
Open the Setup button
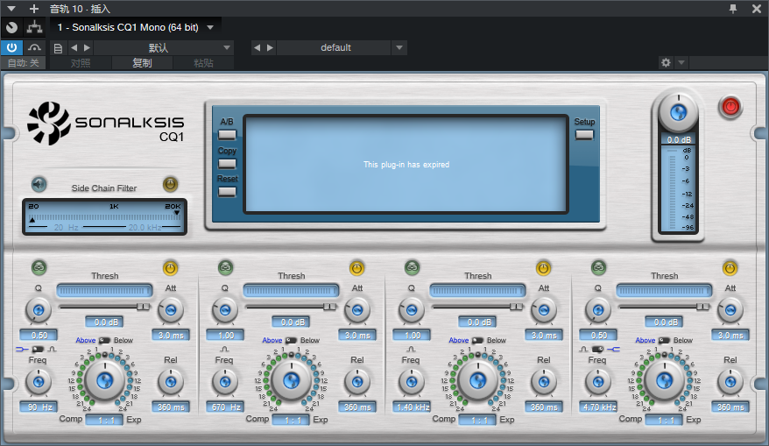point(584,134)
